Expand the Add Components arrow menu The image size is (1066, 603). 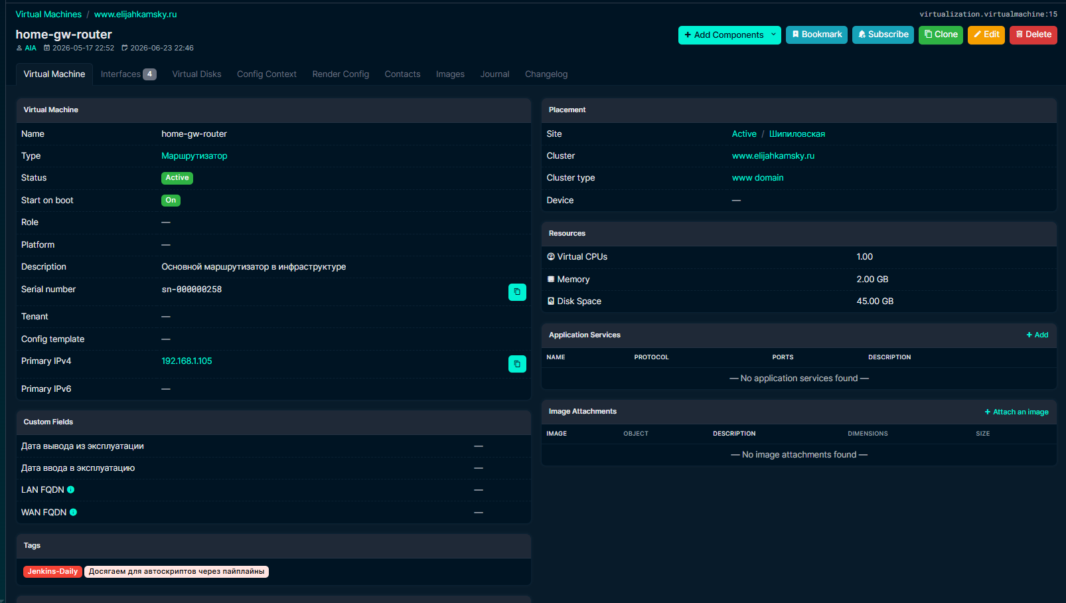774,35
